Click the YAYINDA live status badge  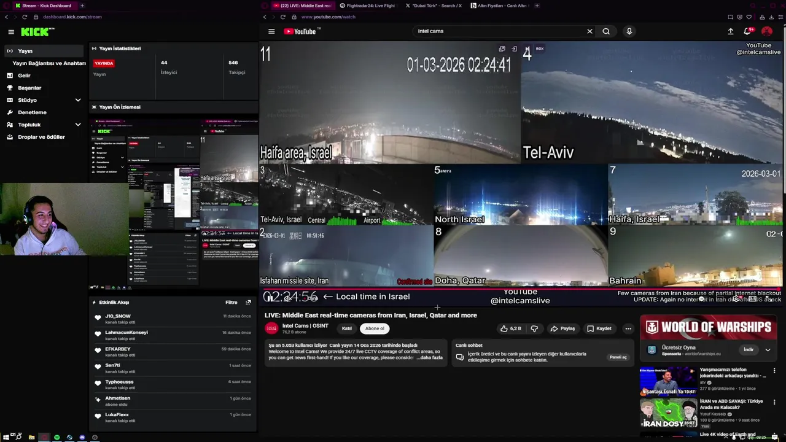[104, 63]
